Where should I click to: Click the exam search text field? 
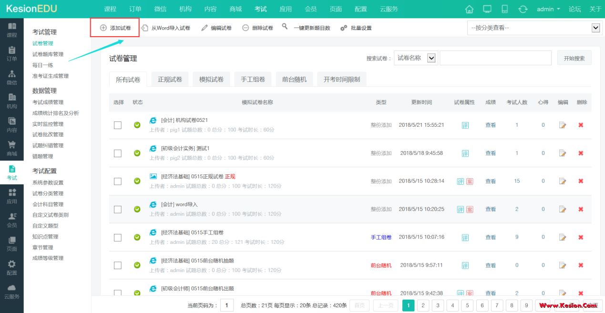pos(495,58)
